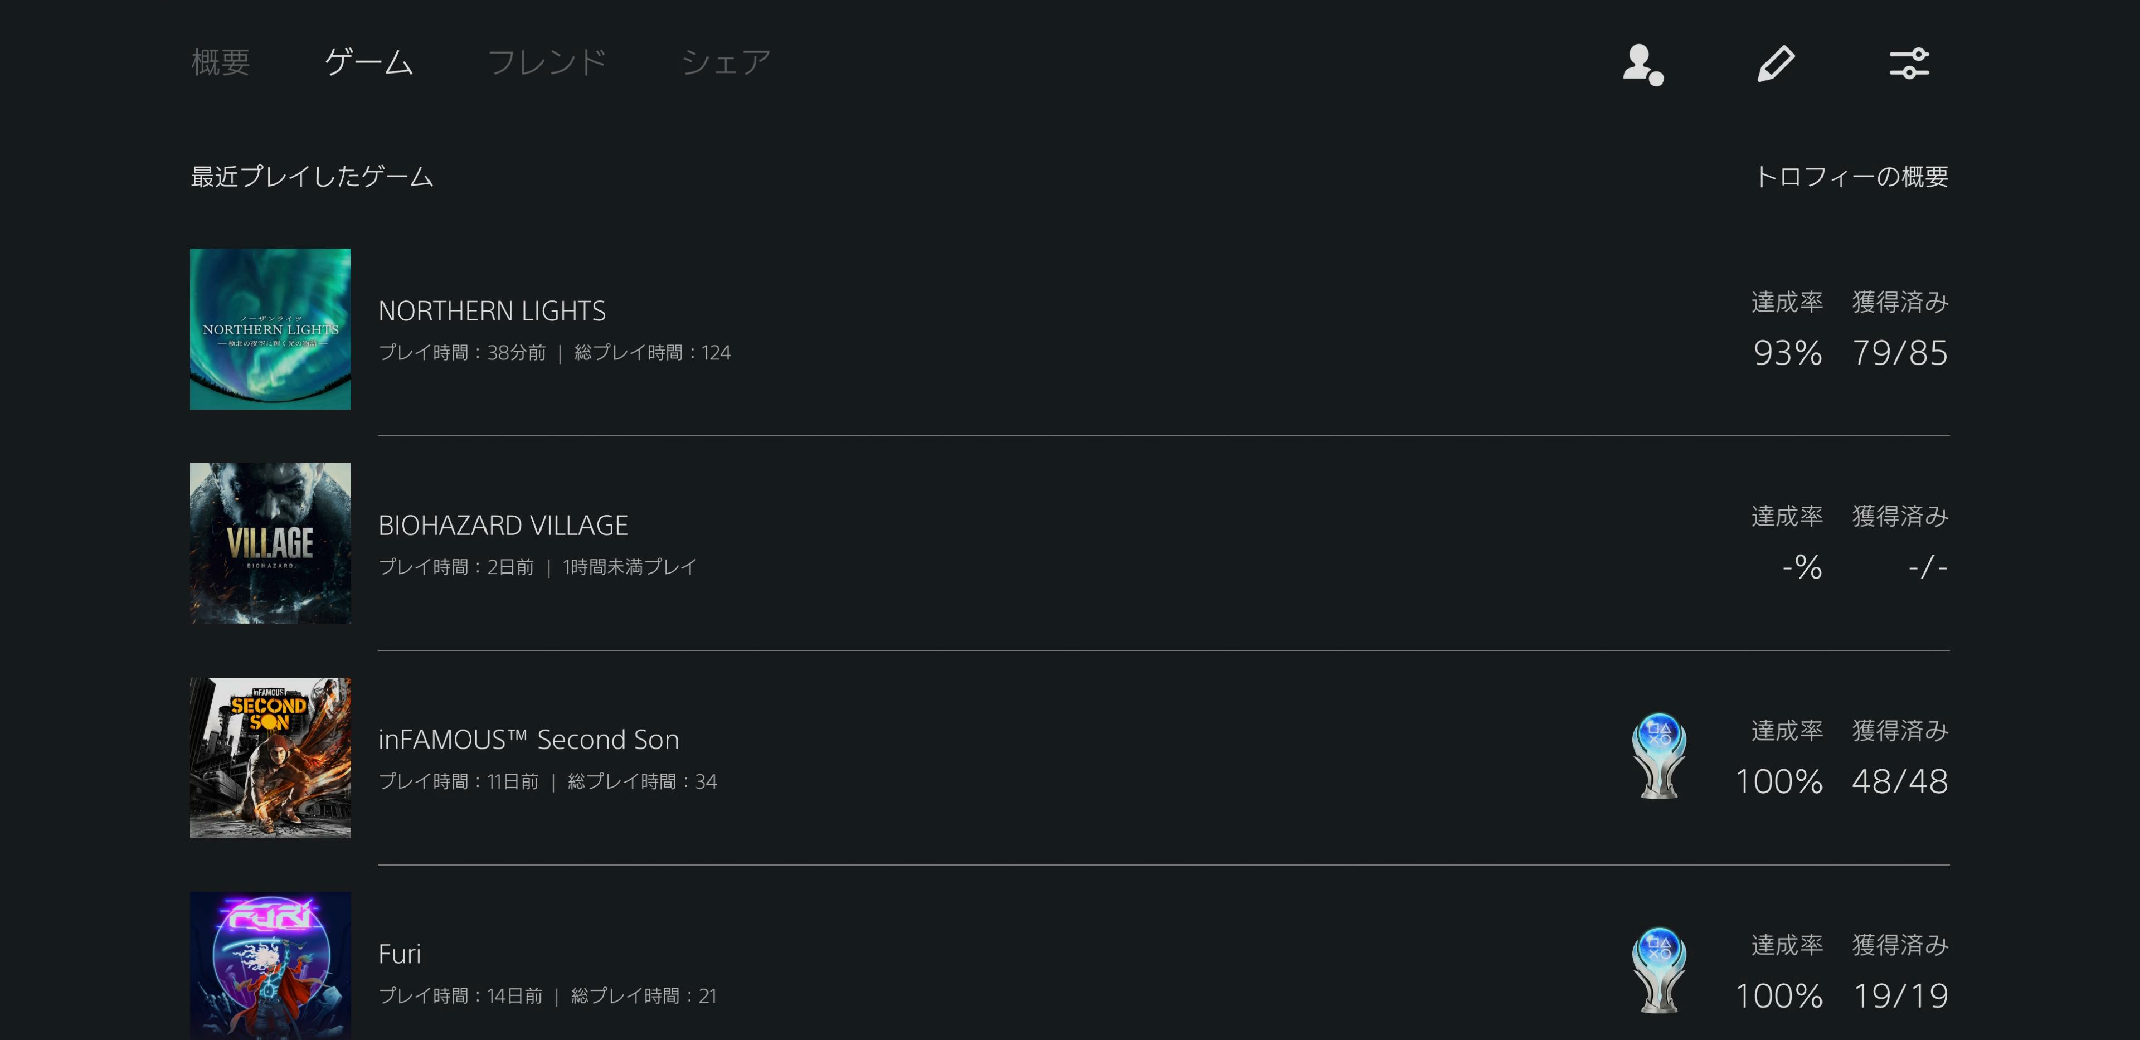
Task: Select the ゲーム tab
Action: [368, 62]
